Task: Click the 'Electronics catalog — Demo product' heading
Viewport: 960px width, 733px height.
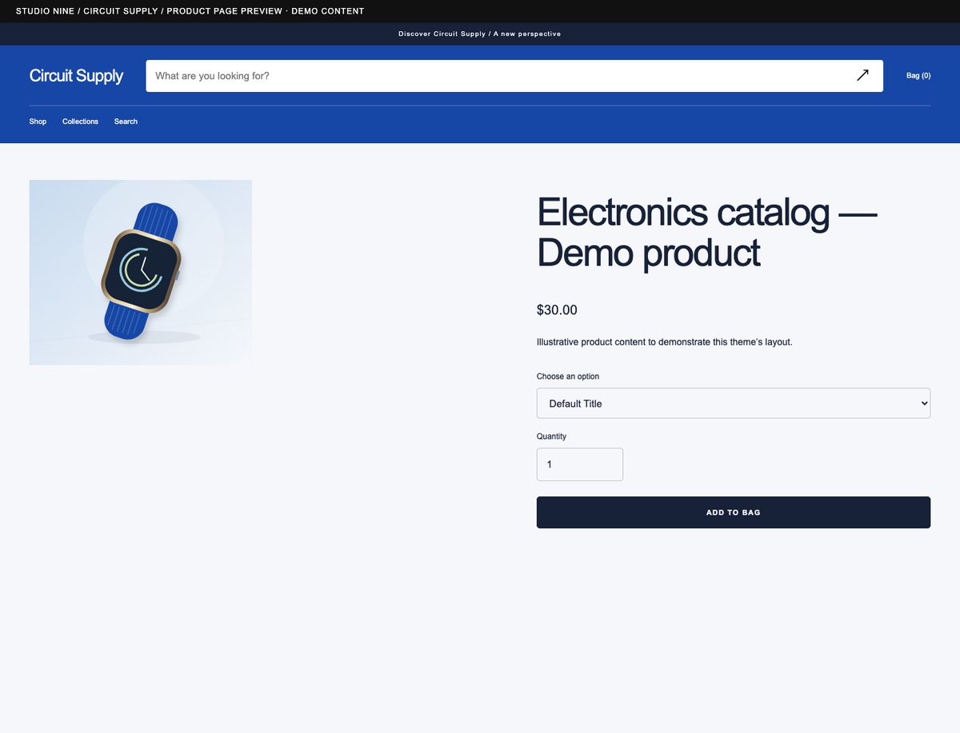Action: click(x=707, y=233)
